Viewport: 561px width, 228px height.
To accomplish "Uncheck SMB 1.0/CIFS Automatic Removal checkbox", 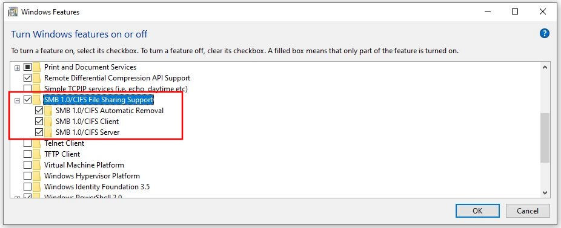I will coord(39,111).
